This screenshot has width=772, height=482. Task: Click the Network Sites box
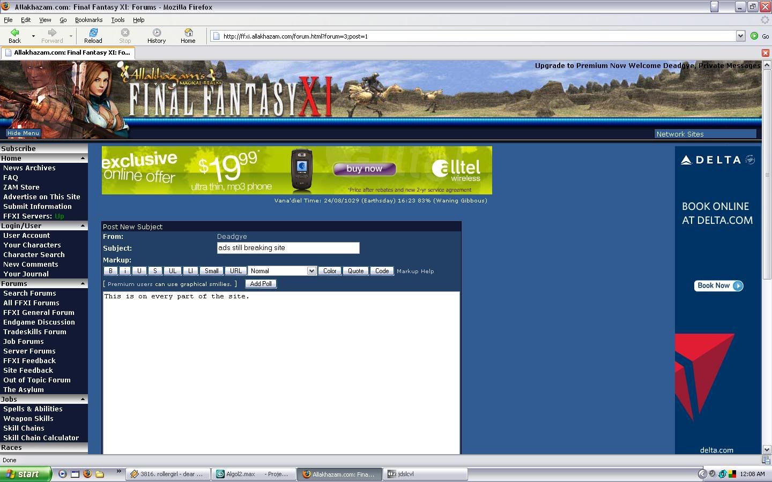pyautogui.click(x=706, y=134)
